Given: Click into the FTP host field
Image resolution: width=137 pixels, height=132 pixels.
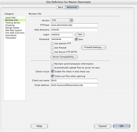Looking at the screenshot, I should pyautogui.click(x=74, y=25).
